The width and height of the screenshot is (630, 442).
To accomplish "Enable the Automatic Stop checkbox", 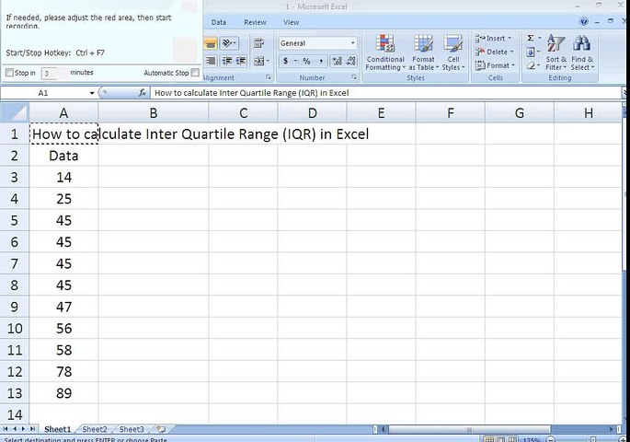I will (195, 73).
